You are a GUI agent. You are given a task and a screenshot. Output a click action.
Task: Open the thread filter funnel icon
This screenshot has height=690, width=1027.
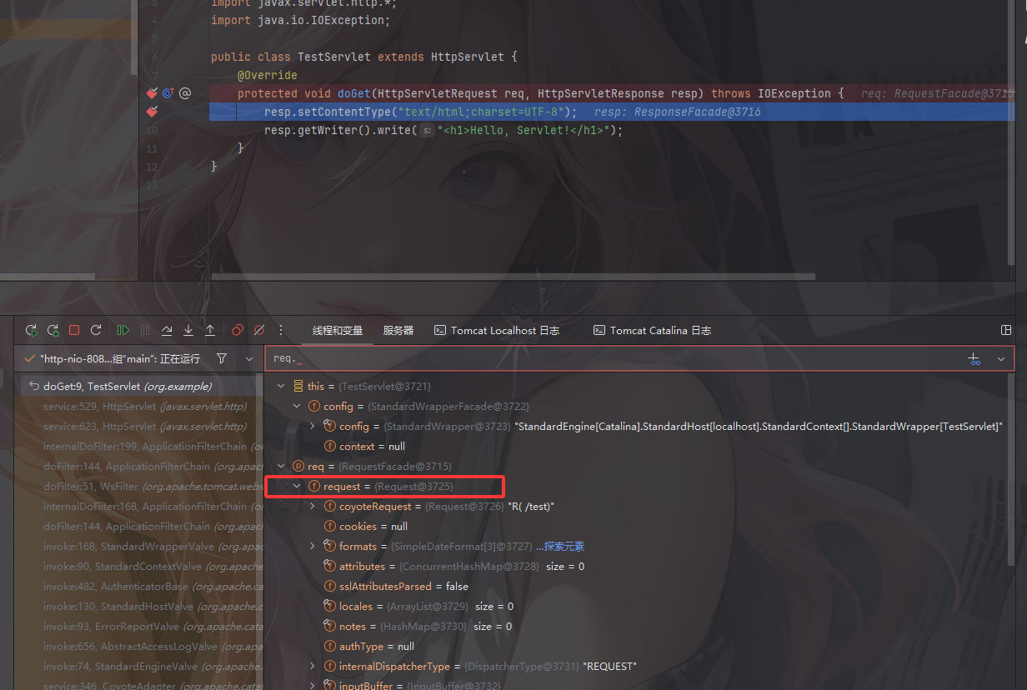221,358
